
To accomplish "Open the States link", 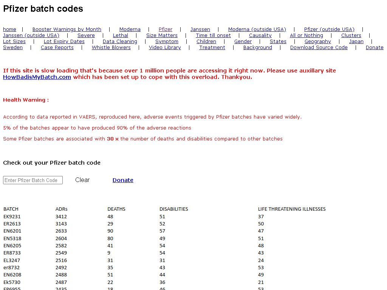I will [278, 42].
